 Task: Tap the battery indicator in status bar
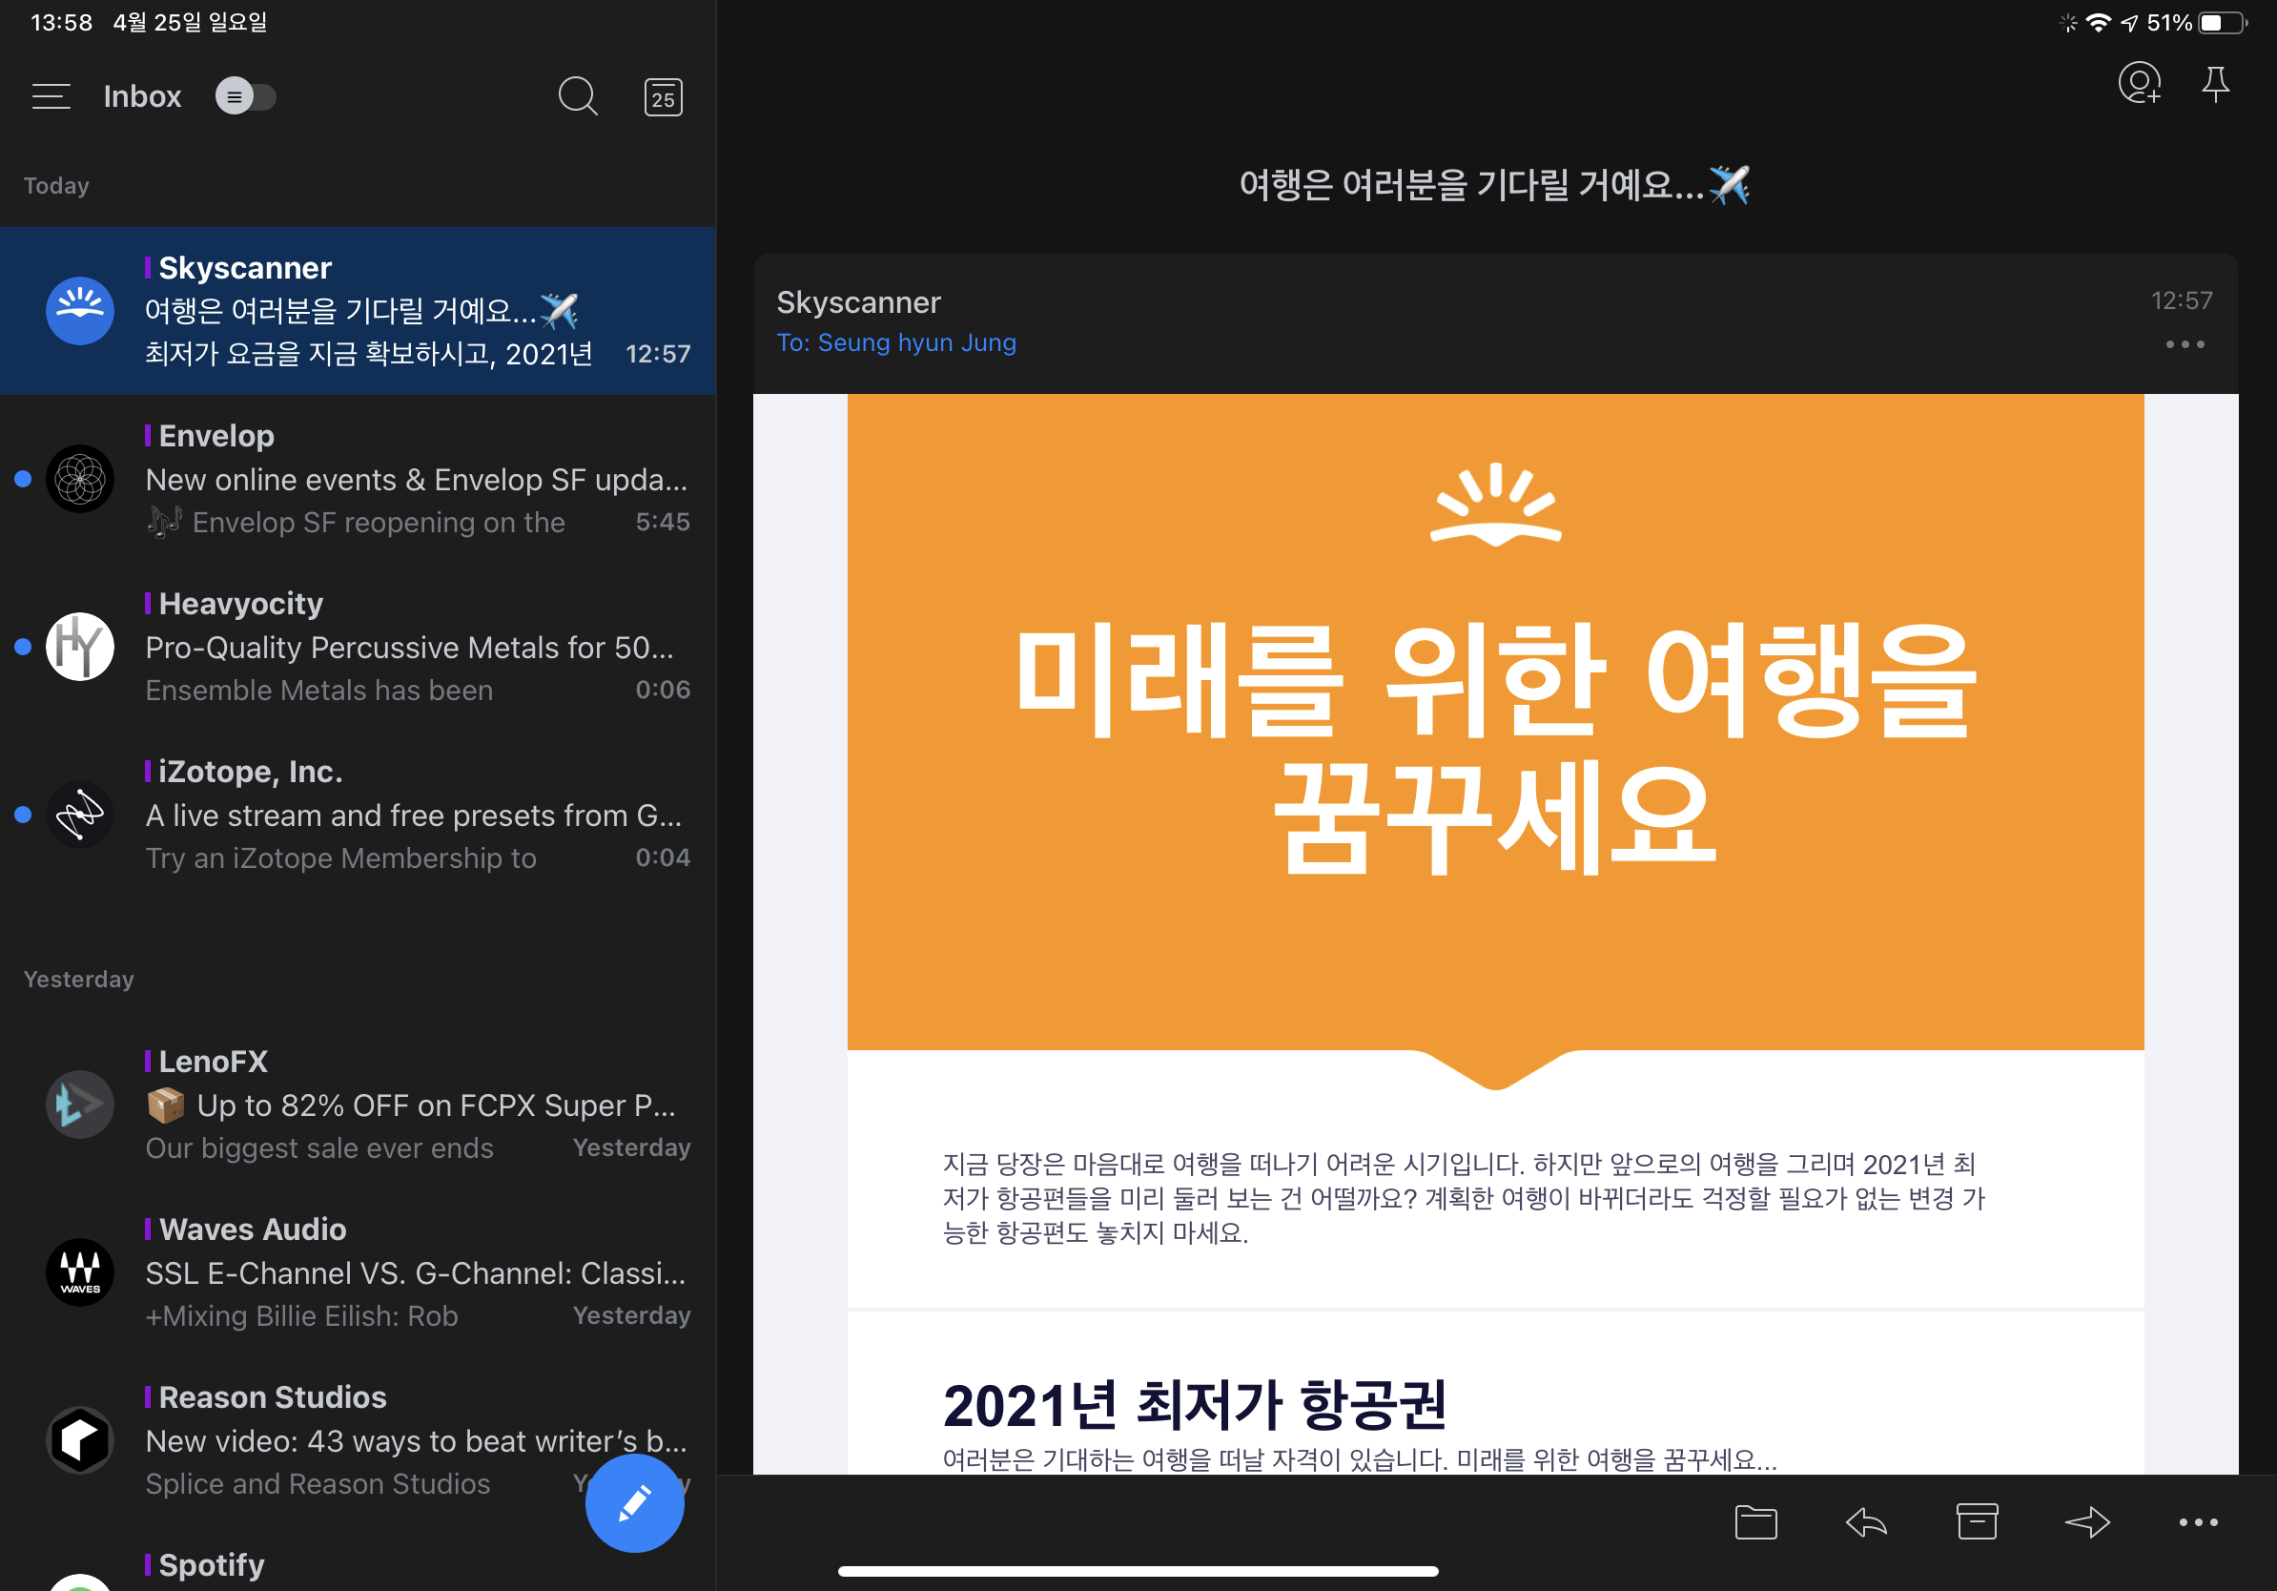[x=2223, y=22]
